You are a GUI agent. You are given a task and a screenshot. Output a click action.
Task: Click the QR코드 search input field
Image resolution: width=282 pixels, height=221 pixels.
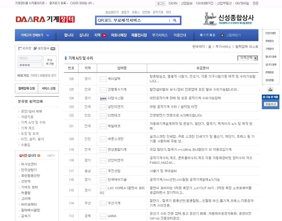(x=133, y=21)
